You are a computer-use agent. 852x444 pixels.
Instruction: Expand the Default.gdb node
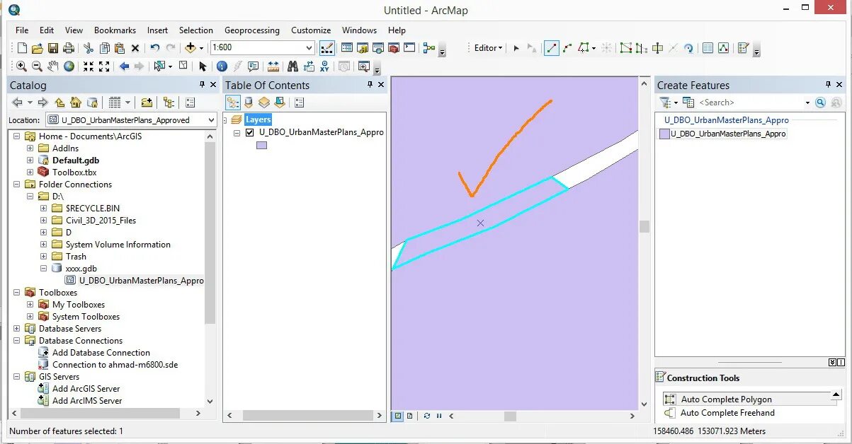pos(30,160)
